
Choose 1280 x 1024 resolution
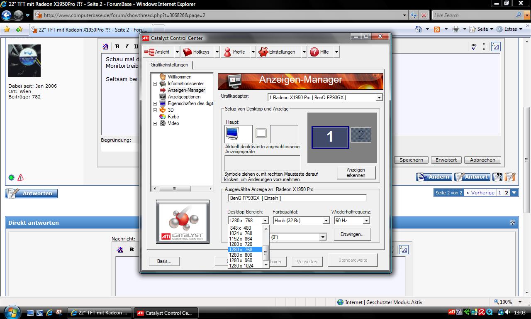click(245, 266)
